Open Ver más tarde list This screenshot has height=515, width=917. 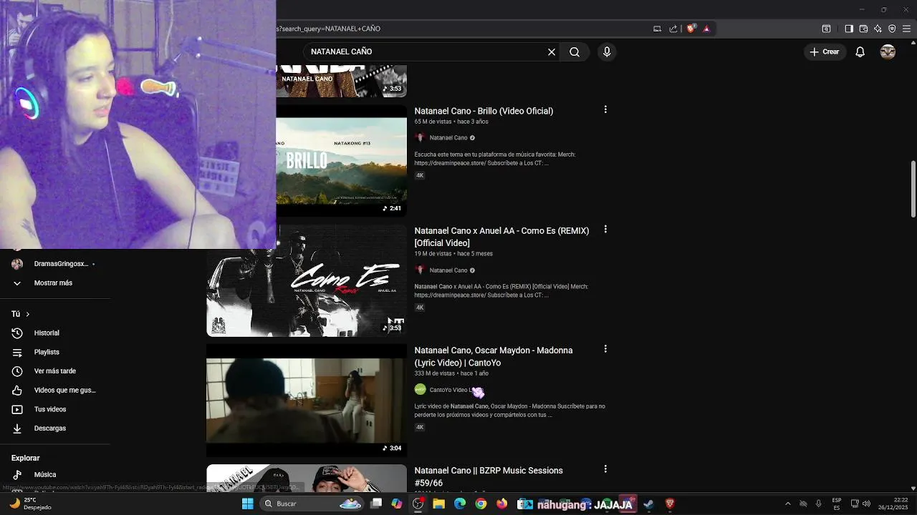(54, 371)
